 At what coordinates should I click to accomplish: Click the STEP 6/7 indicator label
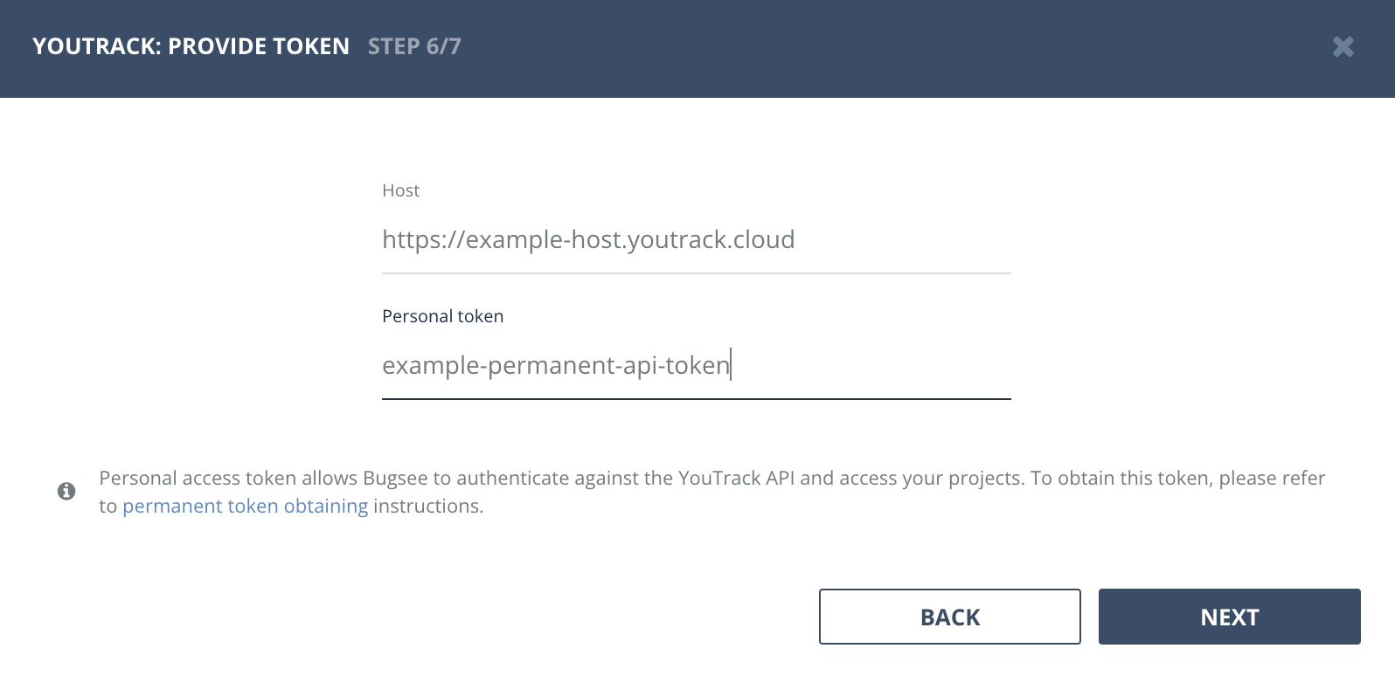[414, 47]
